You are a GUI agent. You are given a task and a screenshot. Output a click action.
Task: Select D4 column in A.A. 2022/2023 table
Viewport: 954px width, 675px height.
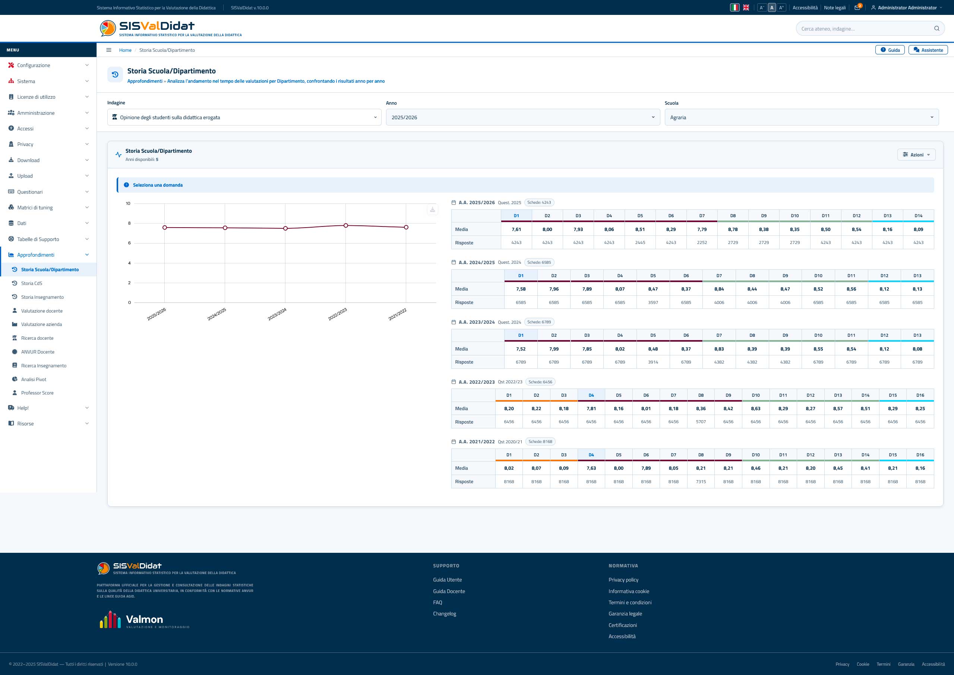click(x=591, y=395)
